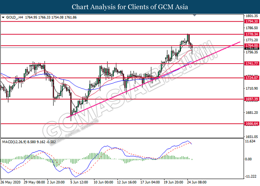The image size is (260, 186).
Task: Select the 1778.34 resistance level label
Action: coord(252,34)
